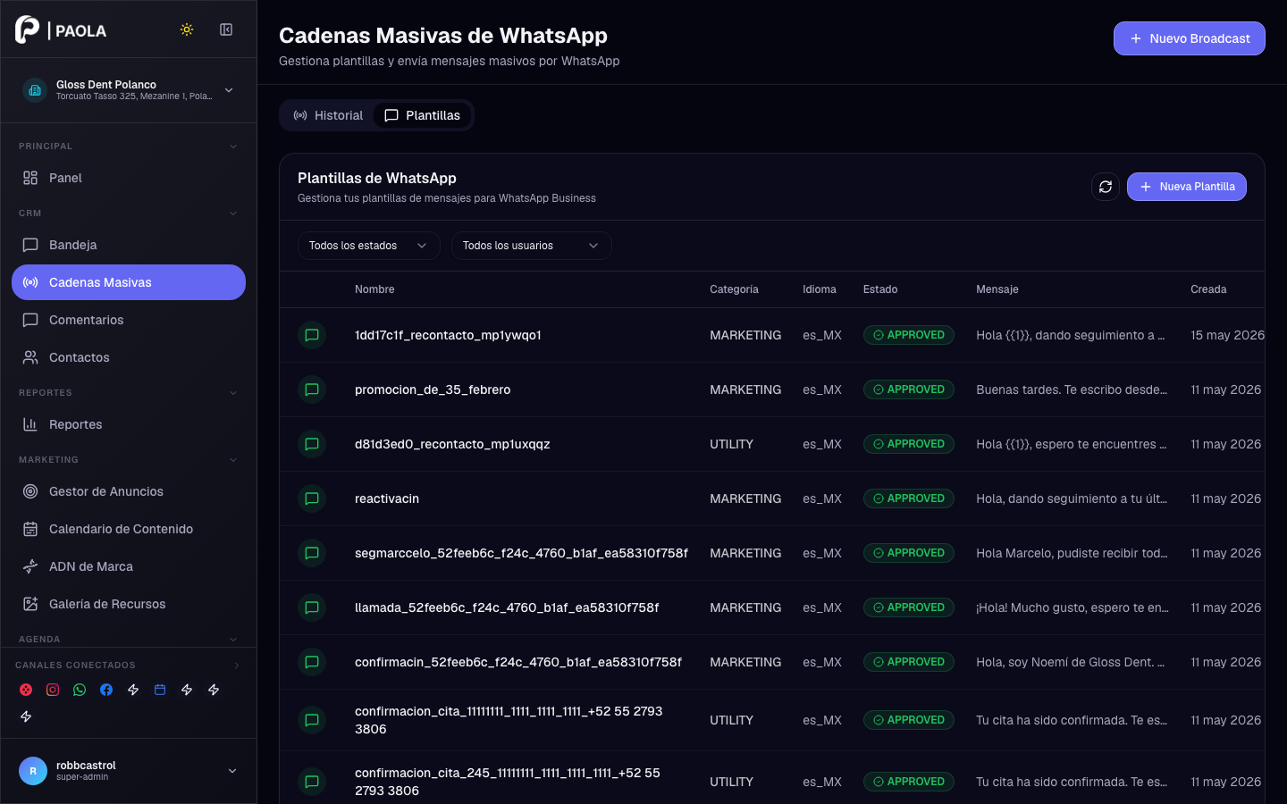Click the APPROVED badge of promocion_de_35_febrero
This screenshot has height=804, width=1287.
click(908, 389)
